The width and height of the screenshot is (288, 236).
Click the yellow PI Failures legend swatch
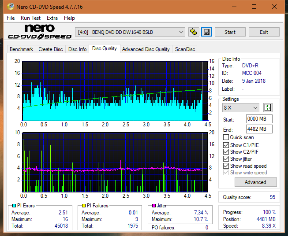[84, 206]
